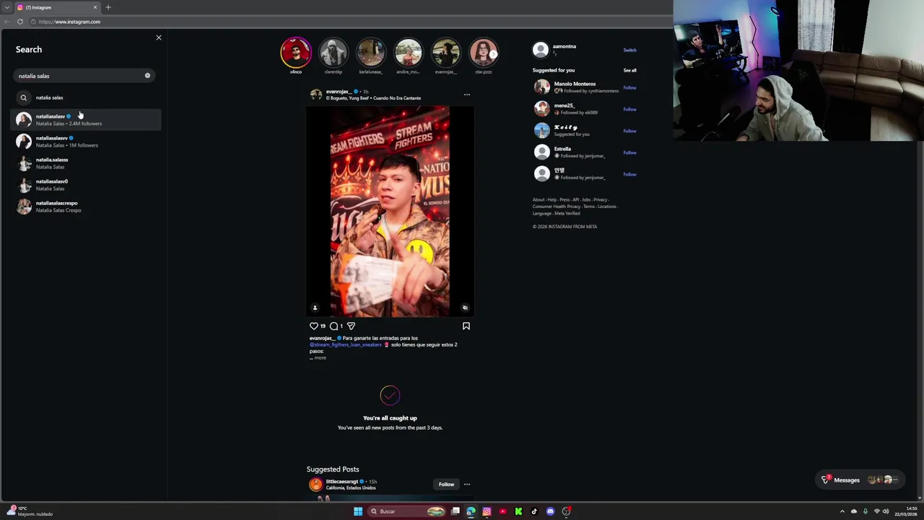Open the natalia.salasss profile result
924x520 pixels.
(85, 163)
